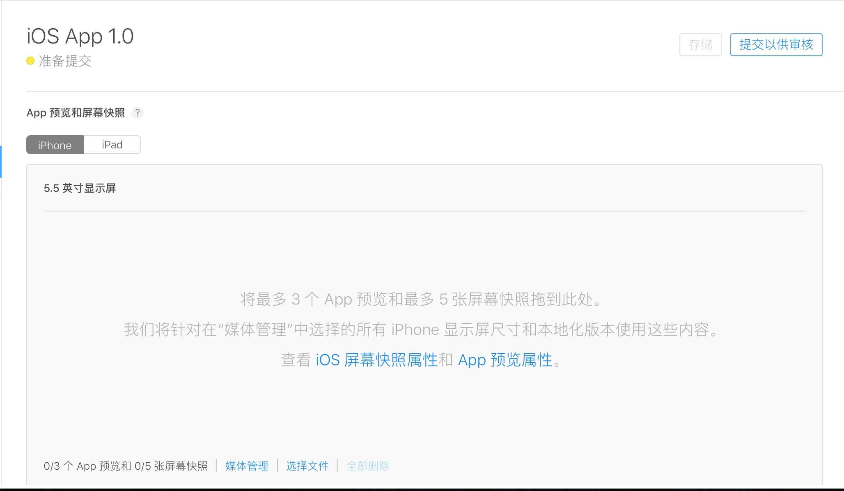The height and width of the screenshot is (491, 844).
Task: Click the question mark help icon
Action: pyautogui.click(x=138, y=113)
